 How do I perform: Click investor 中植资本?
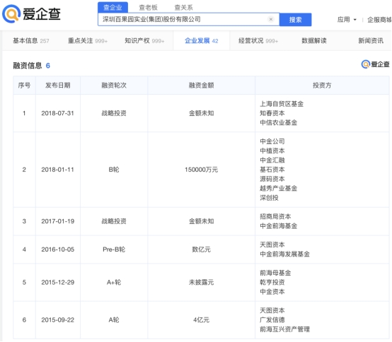pos(272,151)
